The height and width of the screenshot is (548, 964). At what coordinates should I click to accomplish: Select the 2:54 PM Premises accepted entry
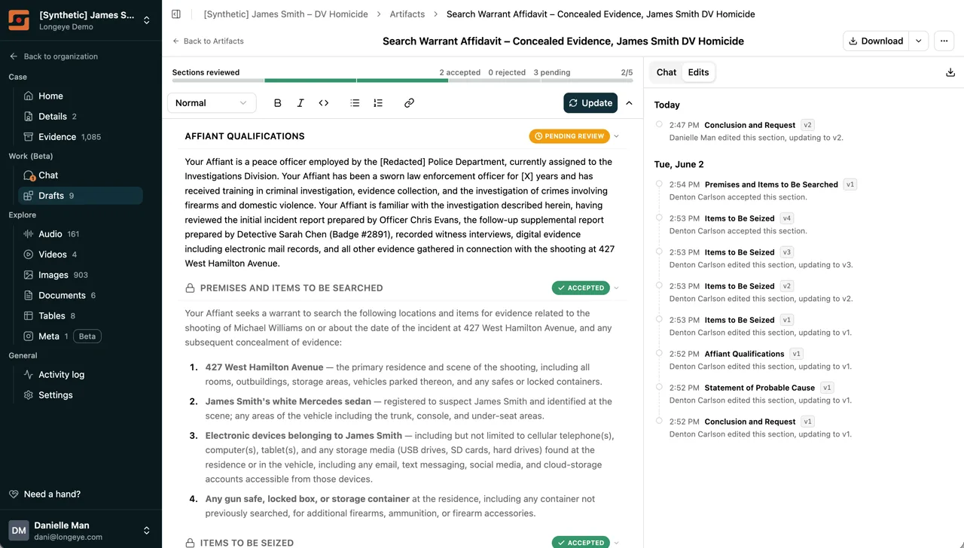click(802, 190)
